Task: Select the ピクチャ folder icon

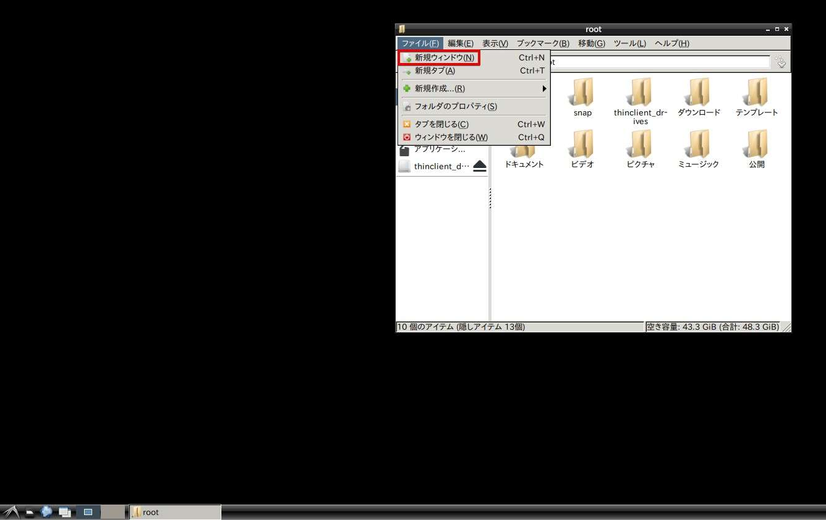Action: point(641,144)
